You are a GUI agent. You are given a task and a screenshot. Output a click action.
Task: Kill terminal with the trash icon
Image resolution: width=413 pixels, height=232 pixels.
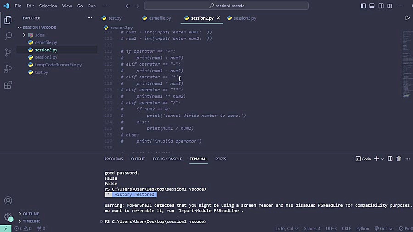398,159
